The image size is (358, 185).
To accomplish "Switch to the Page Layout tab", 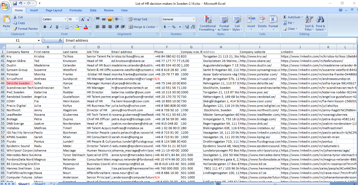I will point(54,10).
